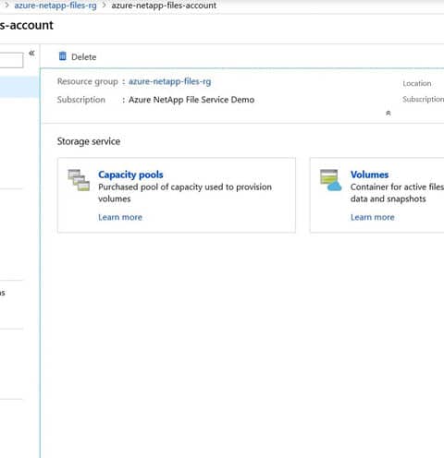The width and height of the screenshot is (444, 458).
Task: Click the Volumes card description text
Action: (397, 193)
